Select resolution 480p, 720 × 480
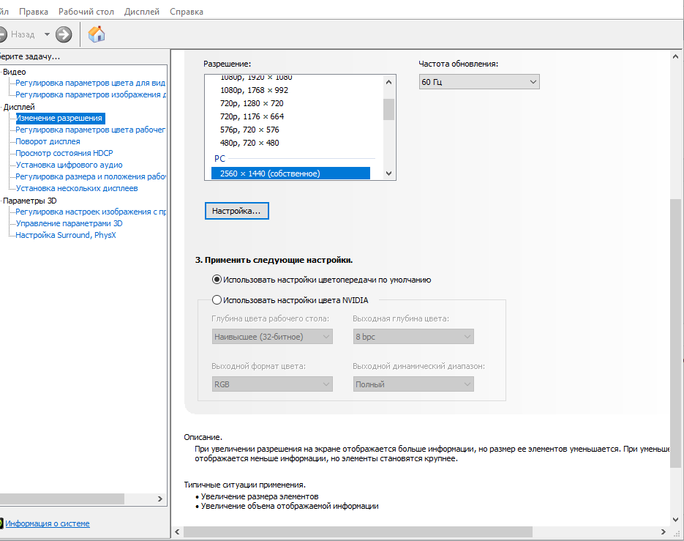Viewport: 684px width, 541px height. [x=249, y=143]
